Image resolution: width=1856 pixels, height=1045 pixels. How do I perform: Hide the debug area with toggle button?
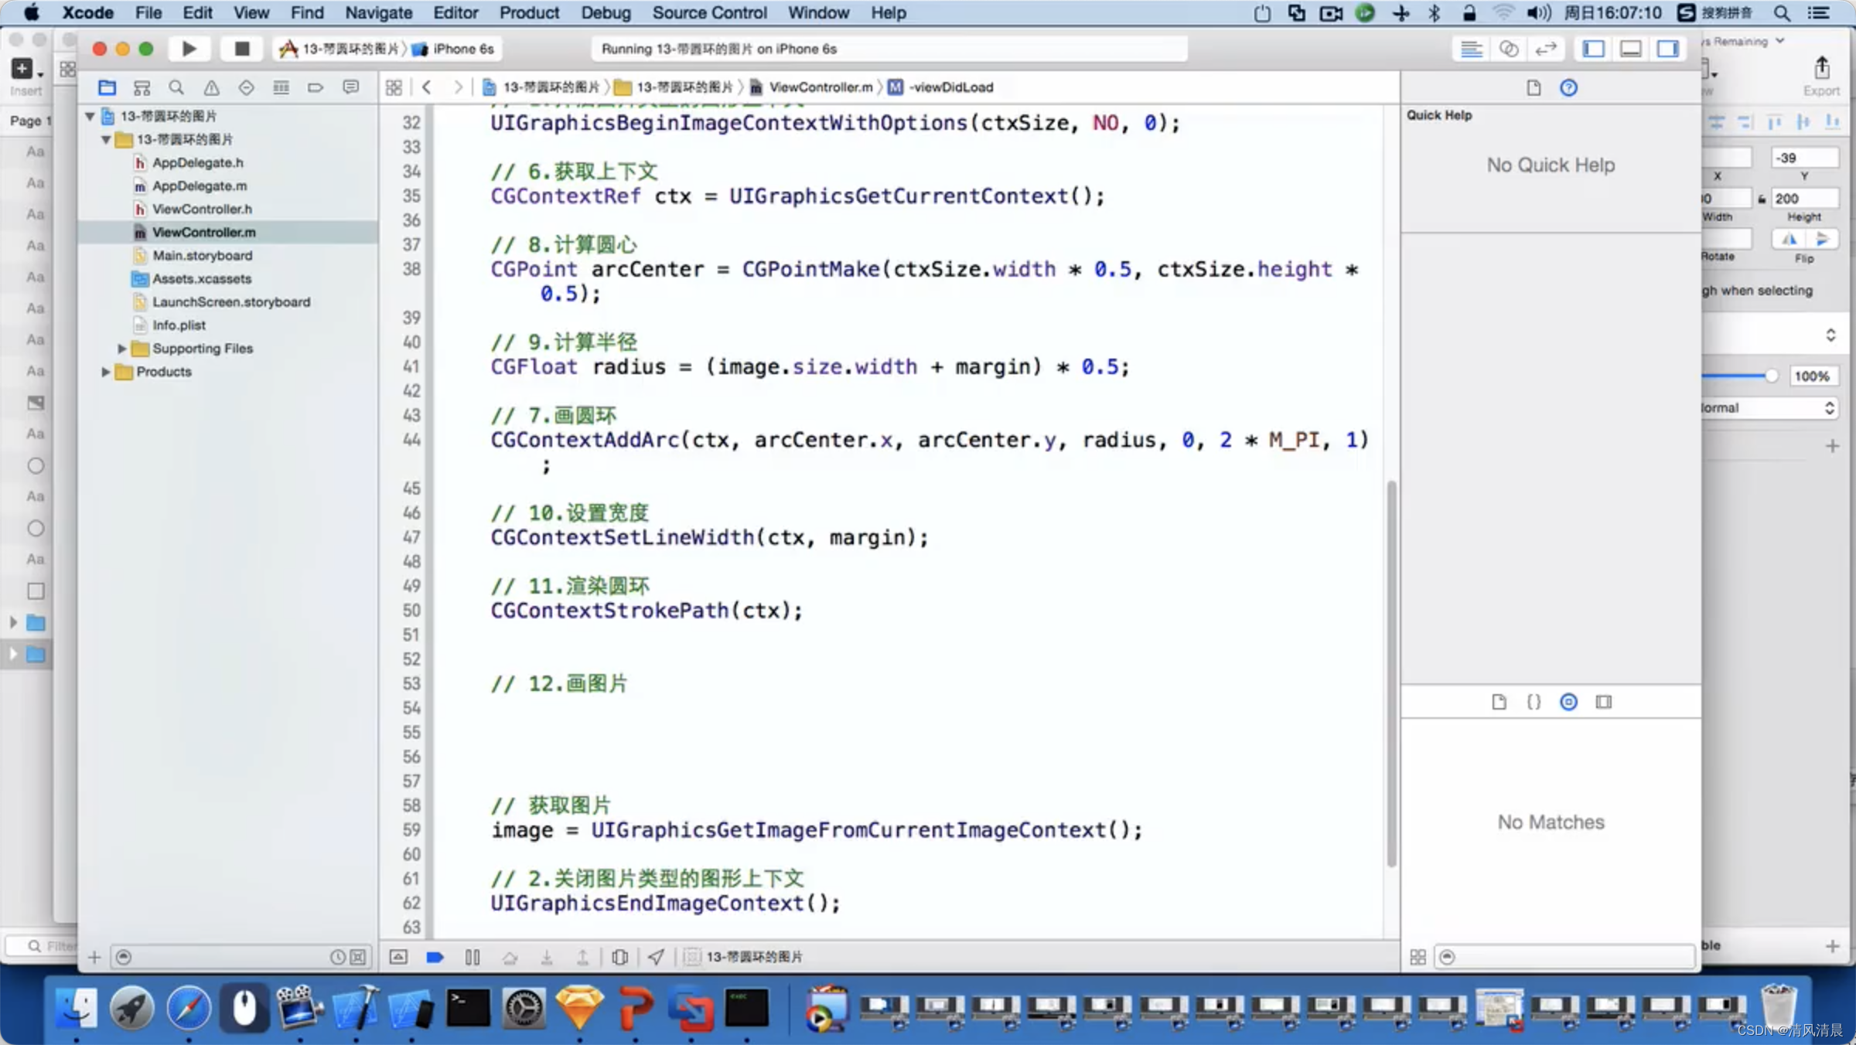pyautogui.click(x=398, y=957)
